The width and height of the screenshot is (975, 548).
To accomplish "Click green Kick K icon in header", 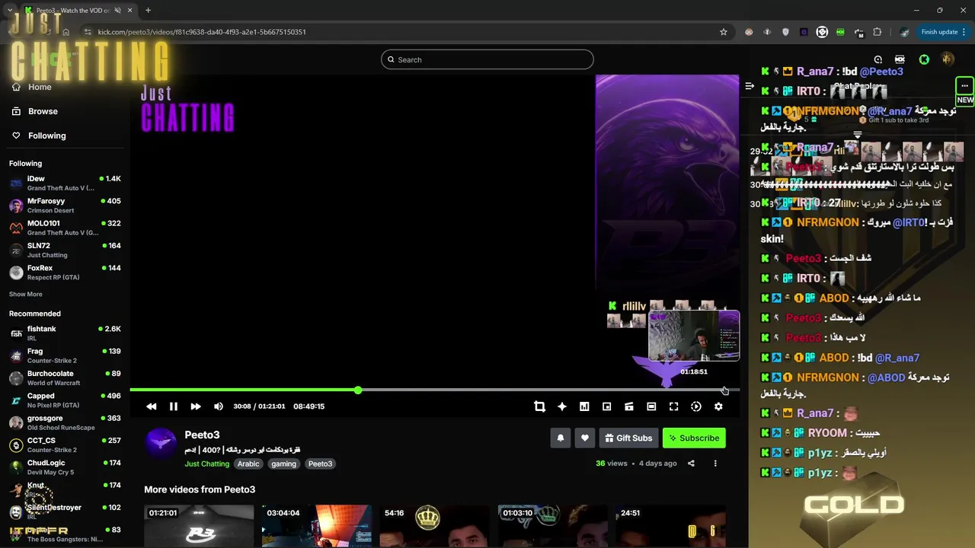I will click(x=924, y=59).
